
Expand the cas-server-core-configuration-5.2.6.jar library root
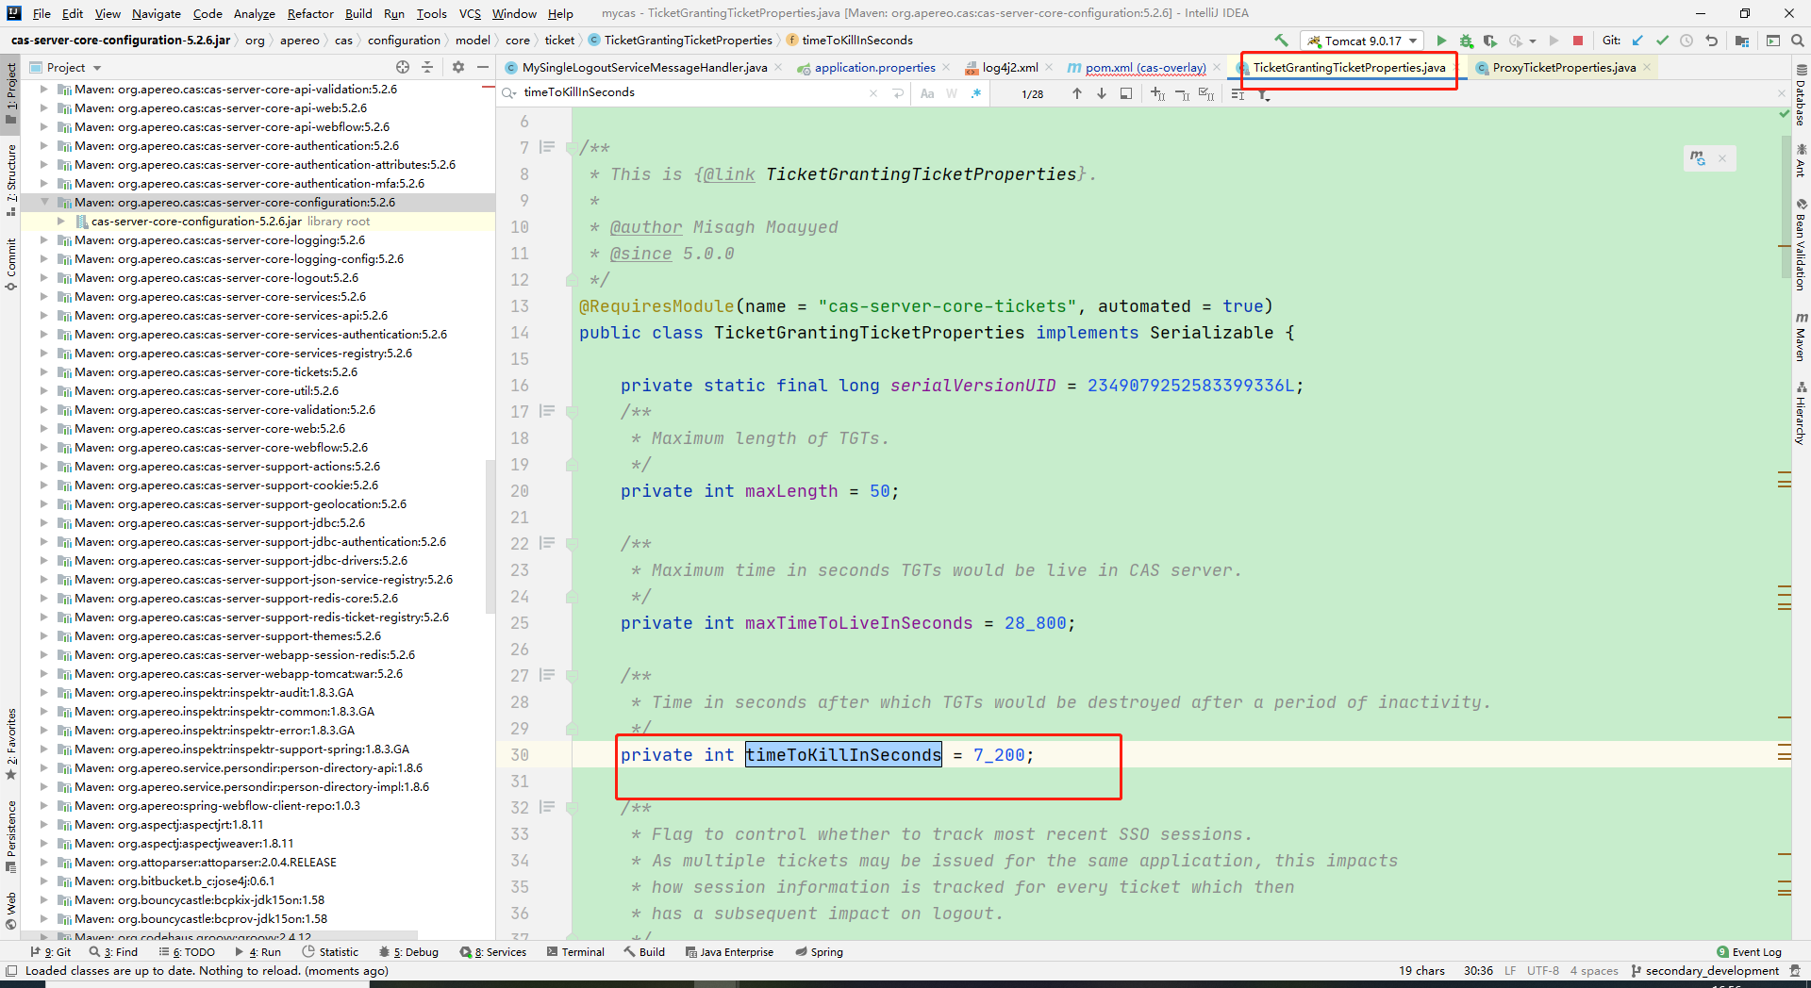tap(61, 222)
